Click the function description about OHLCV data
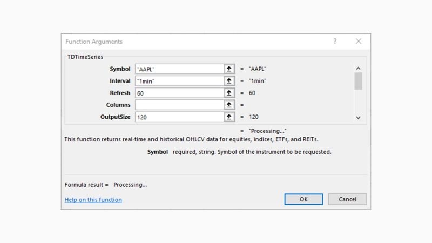432x243 pixels. click(191, 139)
